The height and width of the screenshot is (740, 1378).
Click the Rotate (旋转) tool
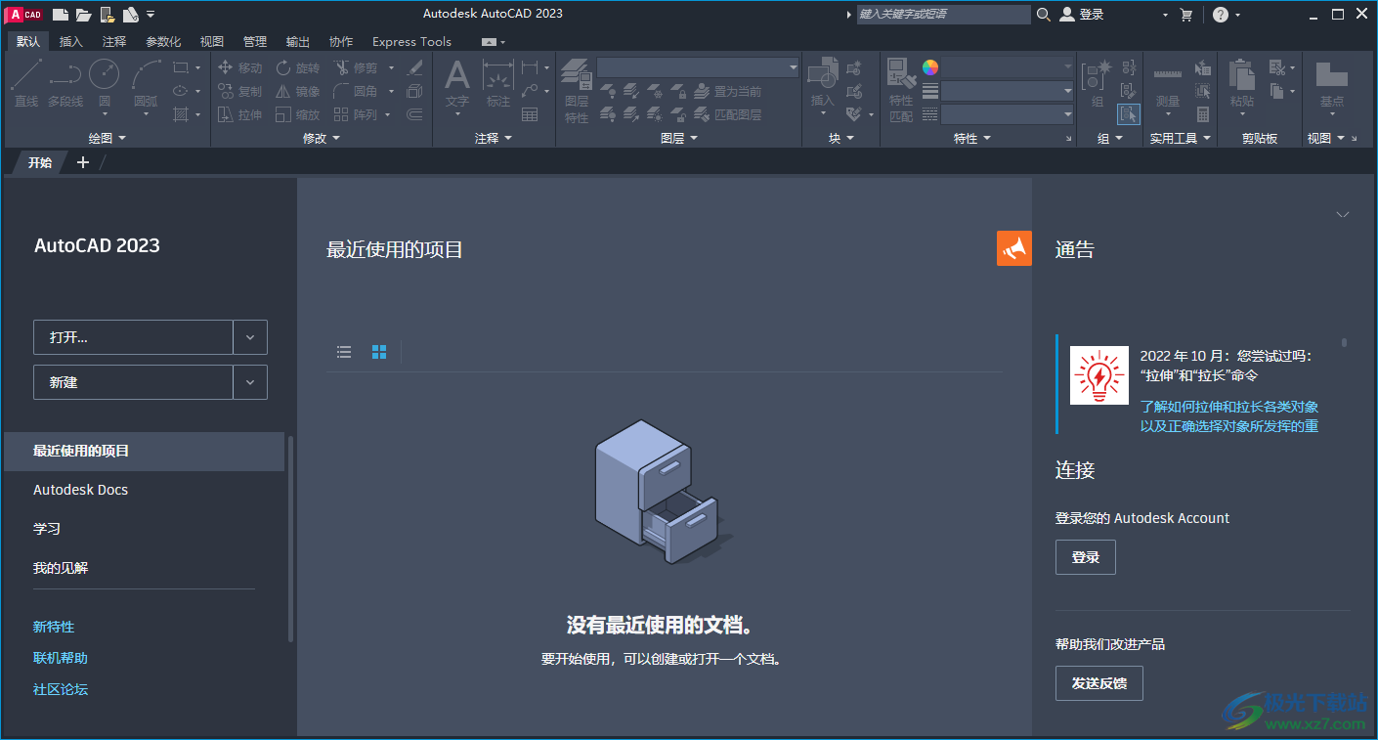[297, 67]
